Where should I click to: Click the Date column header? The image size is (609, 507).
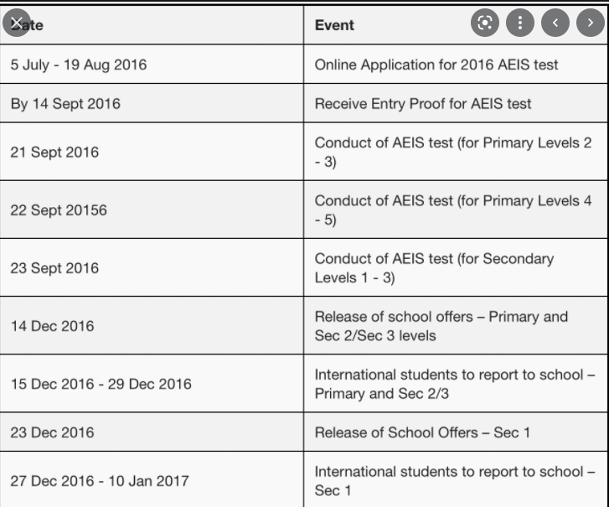pyautogui.click(x=27, y=25)
